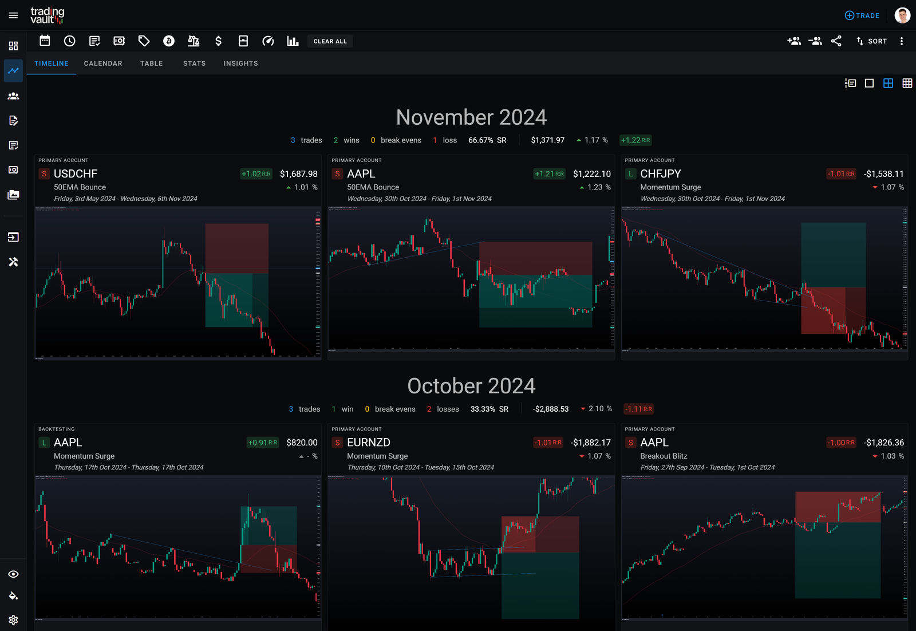This screenshot has width=916, height=631.
Task: Click the risk-reward balance scale filter
Action: [x=194, y=41]
